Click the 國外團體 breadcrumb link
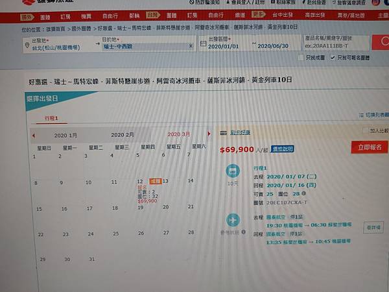Image resolution: width=389 pixels, height=292 pixels. click(x=82, y=29)
